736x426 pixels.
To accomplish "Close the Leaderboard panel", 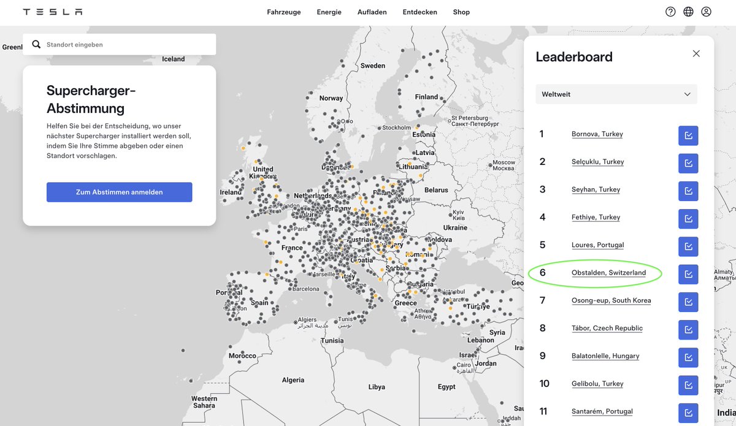I will [696, 53].
